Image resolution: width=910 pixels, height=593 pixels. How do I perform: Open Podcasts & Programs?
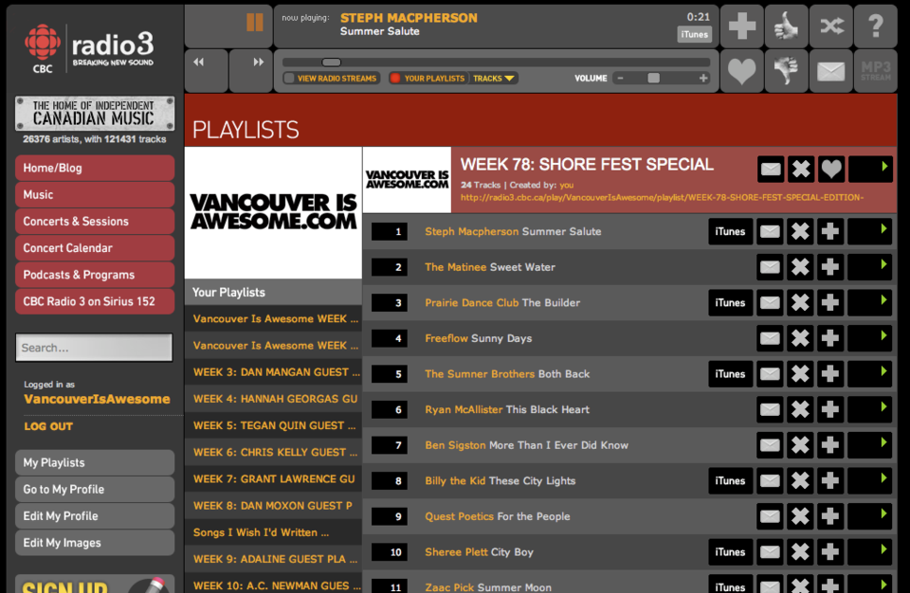[95, 275]
